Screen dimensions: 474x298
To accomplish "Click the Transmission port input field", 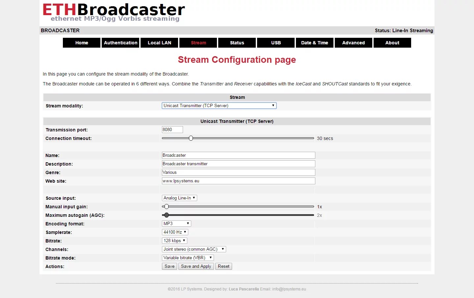I will pyautogui.click(x=172, y=130).
